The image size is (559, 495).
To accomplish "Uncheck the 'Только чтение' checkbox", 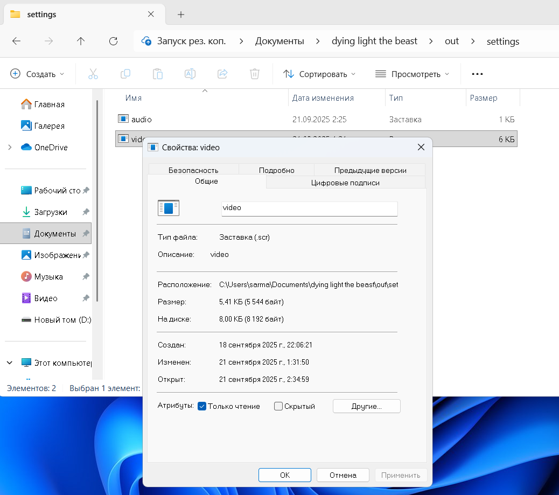I will (x=202, y=406).
